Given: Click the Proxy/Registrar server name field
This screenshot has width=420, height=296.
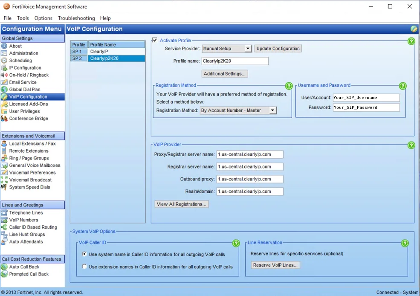Looking at the screenshot, I should pos(250,154).
